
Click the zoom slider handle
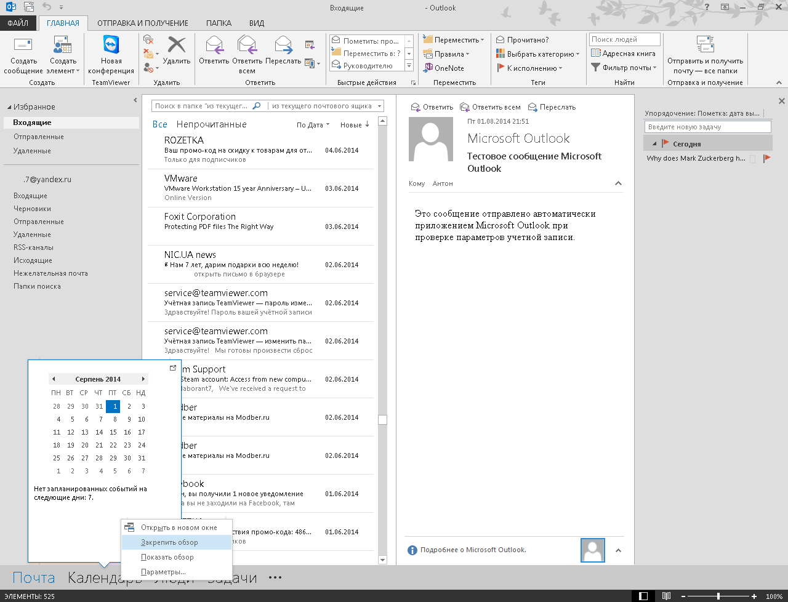point(718,596)
